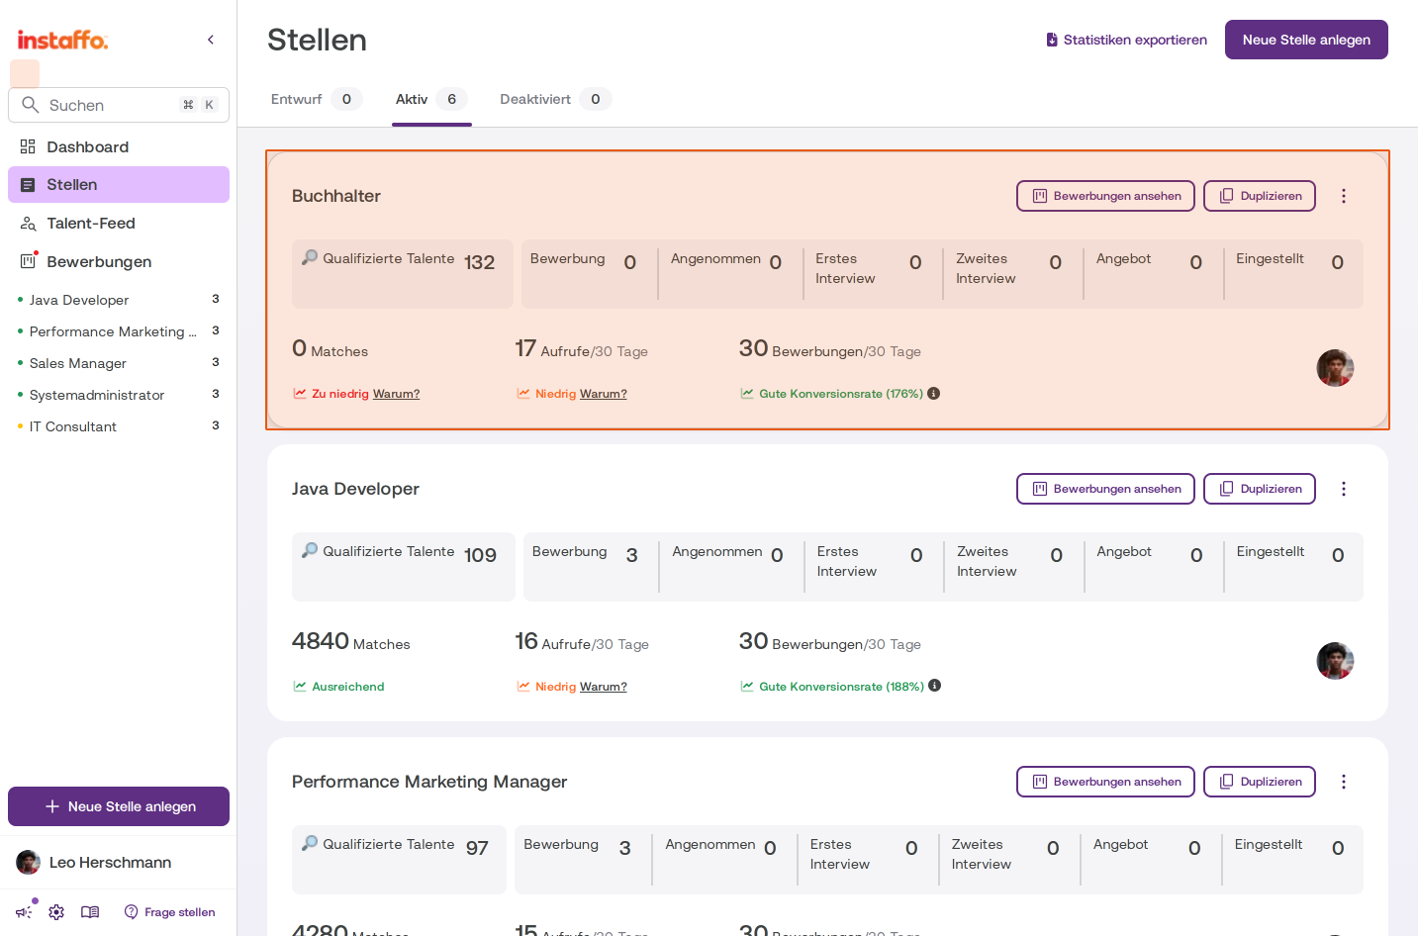The width and height of the screenshot is (1418, 936).
Task: Click the top Neue Stelle anlegen button
Action: pos(1306,40)
